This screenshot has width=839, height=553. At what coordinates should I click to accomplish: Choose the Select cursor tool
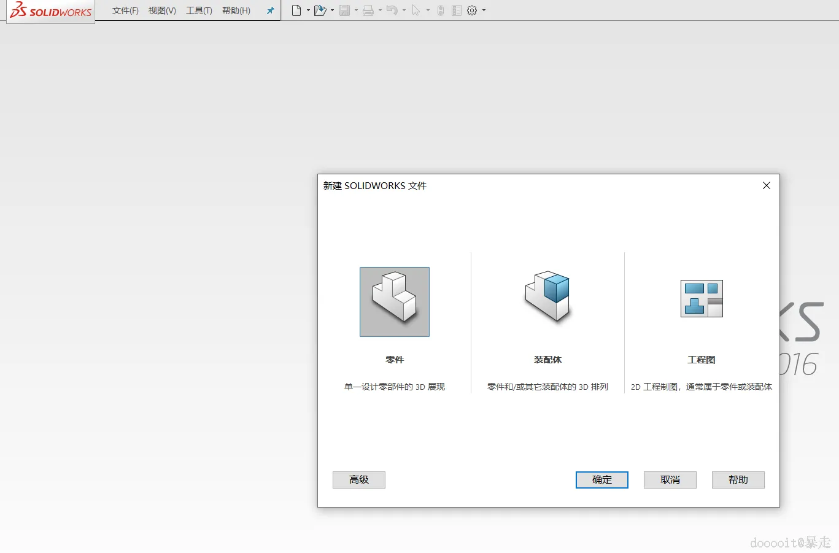click(x=416, y=10)
